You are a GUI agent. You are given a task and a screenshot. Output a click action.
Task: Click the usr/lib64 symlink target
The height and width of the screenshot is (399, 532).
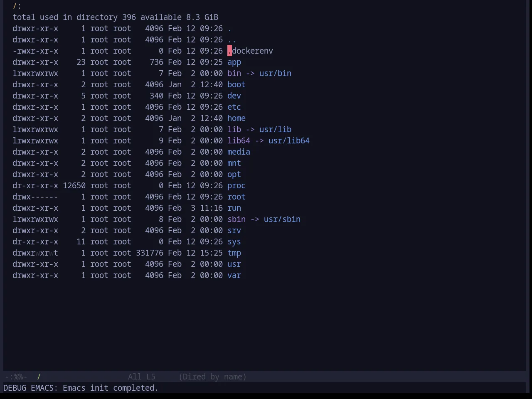pyautogui.click(x=289, y=141)
